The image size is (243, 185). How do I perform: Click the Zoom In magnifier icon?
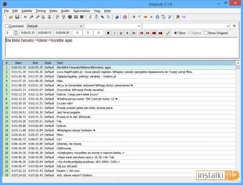[x=31, y=17]
